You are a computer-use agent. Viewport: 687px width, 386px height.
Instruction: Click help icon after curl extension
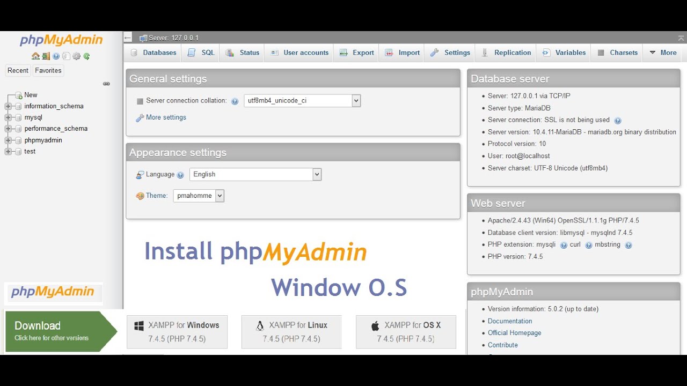click(x=588, y=245)
